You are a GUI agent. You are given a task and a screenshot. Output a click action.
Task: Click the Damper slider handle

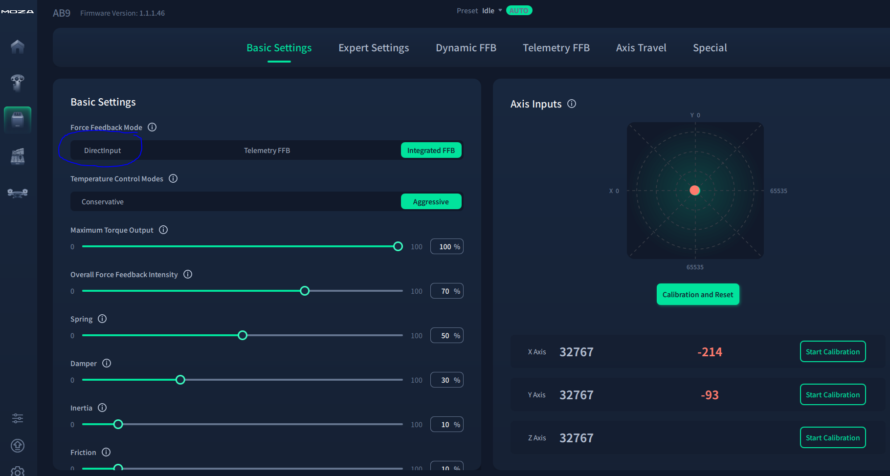[180, 380]
